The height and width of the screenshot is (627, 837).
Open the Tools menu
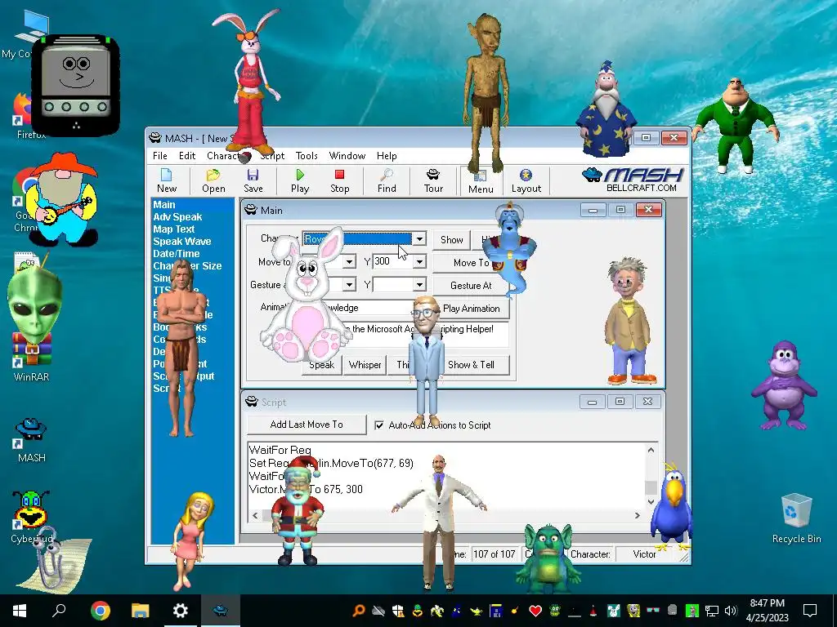(x=307, y=156)
